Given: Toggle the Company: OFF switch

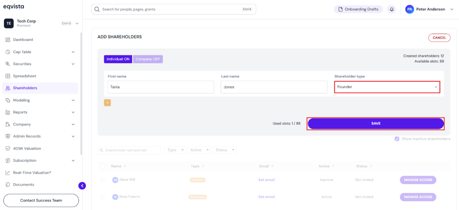Looking at the screenshot, I should coord(148,59).
